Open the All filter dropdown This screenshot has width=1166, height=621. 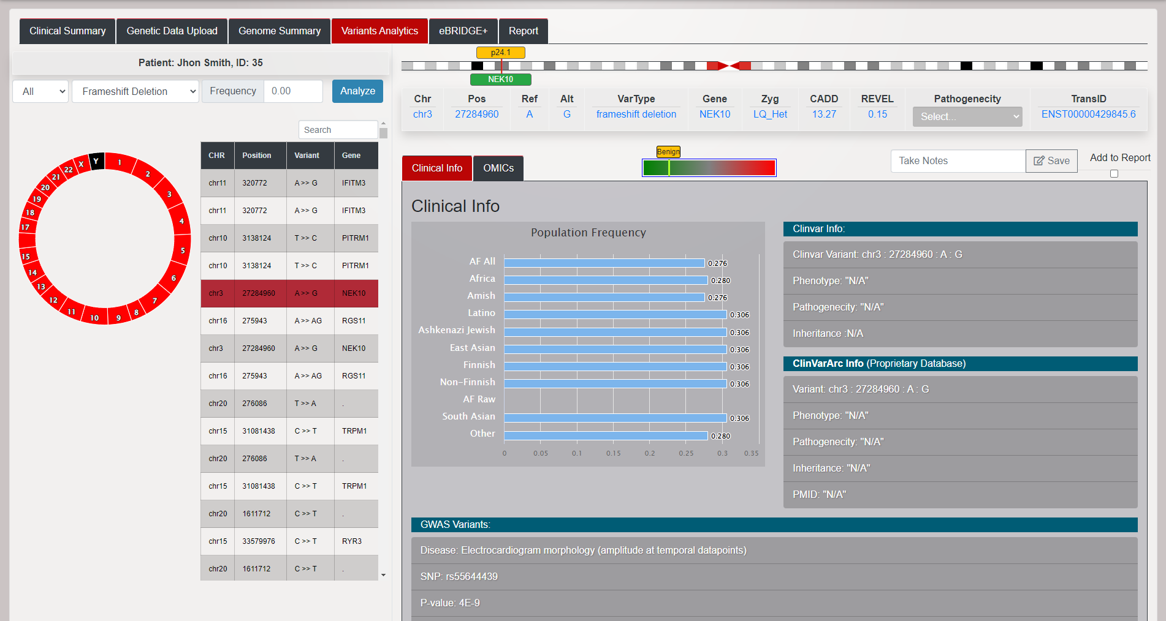click(x=40, y=91)
